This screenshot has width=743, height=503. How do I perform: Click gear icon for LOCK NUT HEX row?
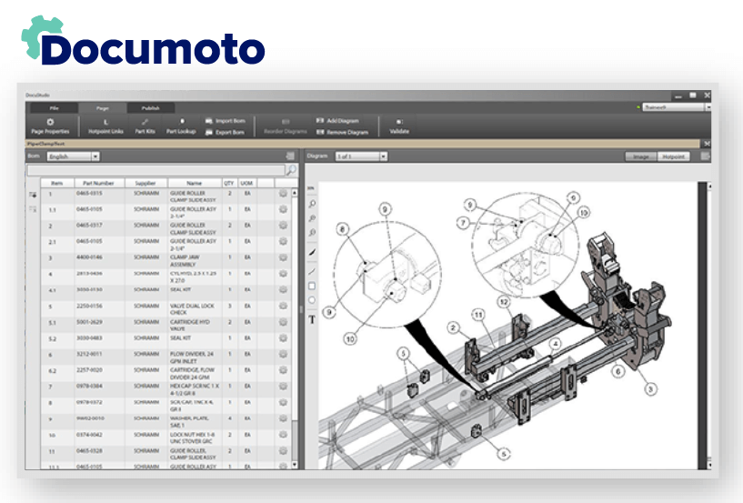pyautogui.click(x=283, y=435)
